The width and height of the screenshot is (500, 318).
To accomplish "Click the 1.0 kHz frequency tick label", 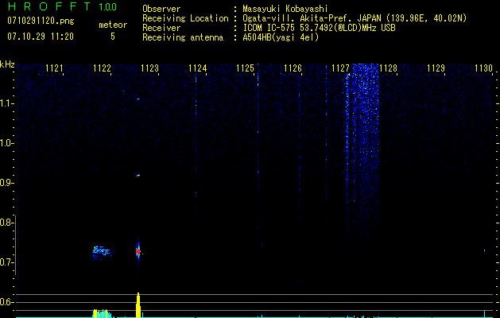I will (x=6, y=143).
